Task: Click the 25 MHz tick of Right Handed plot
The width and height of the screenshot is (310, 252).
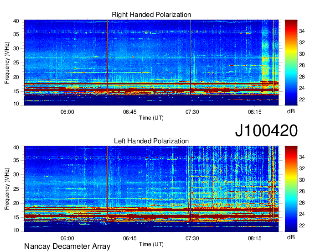Action: point(16,63)
